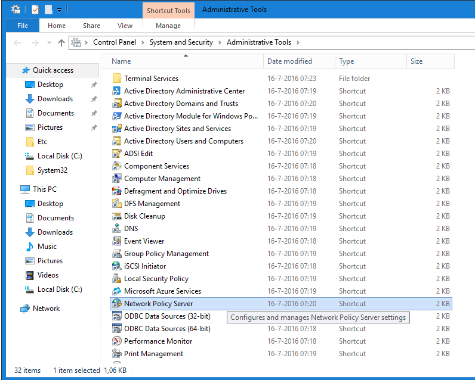Viewport: 475px width, 380px height.
Task: Select the Disk Cleanup icon
Action: [x=117, y=216]
